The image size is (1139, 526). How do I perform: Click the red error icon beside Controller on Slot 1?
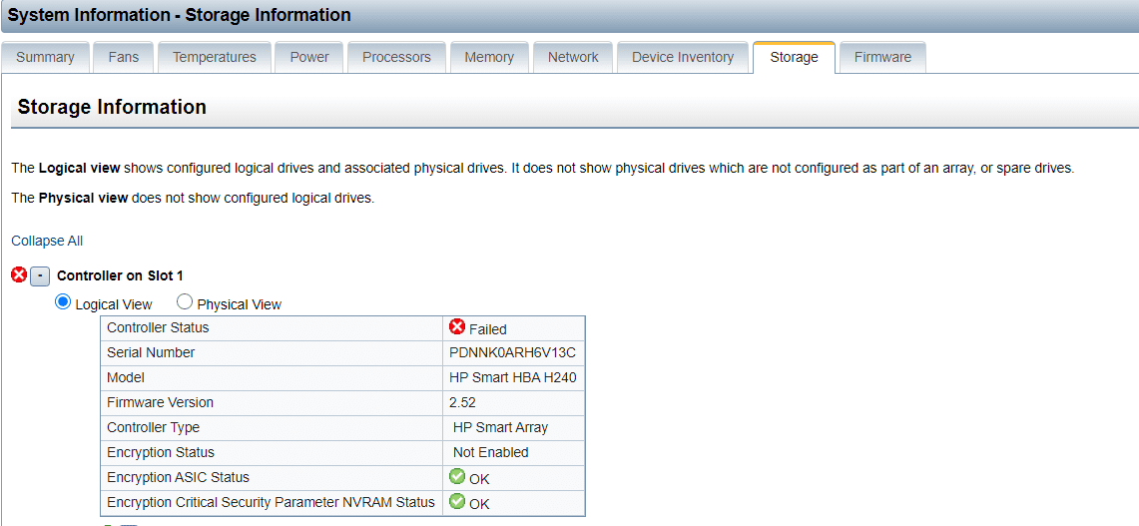point(18,275)
